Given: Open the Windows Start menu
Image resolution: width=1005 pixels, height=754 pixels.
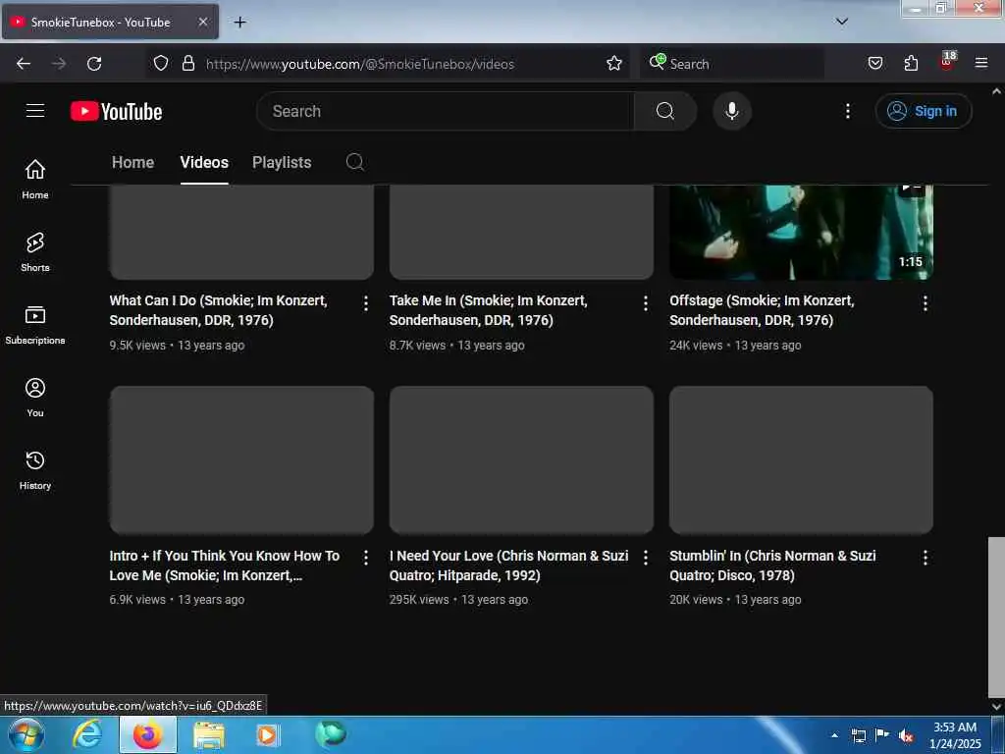Looking at the screenshot, I should coord(26,734).
